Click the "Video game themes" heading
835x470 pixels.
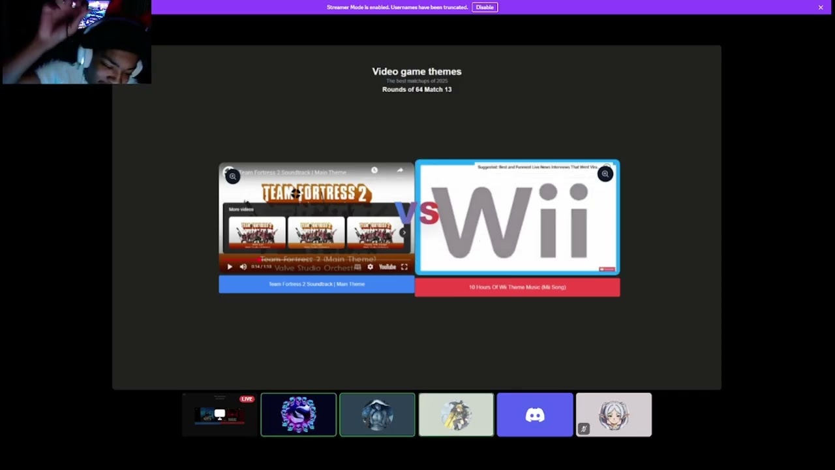(x=417, y=71)
